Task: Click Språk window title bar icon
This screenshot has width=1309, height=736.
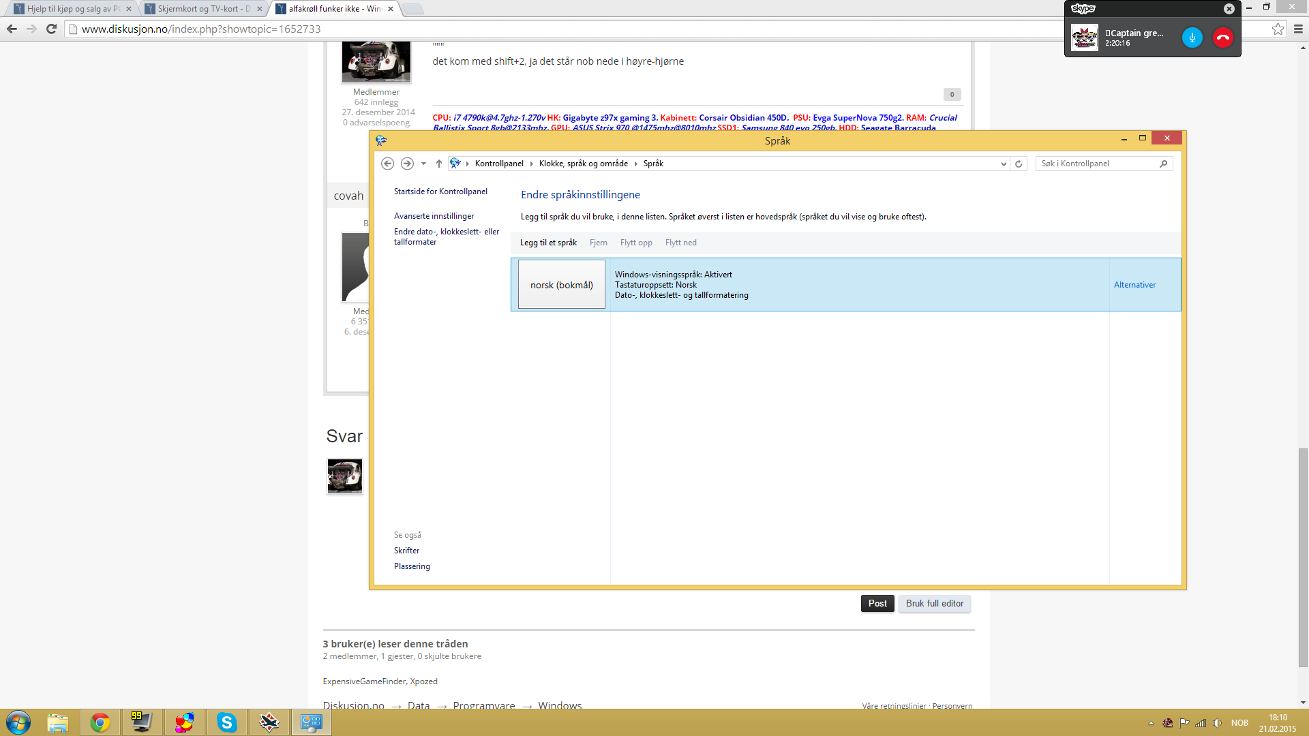Action: pos(381,140)
